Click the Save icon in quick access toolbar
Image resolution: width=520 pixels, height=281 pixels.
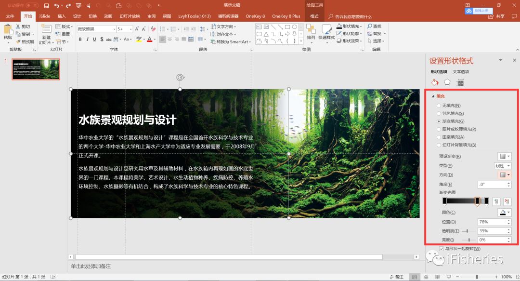[x=46, y=5]
